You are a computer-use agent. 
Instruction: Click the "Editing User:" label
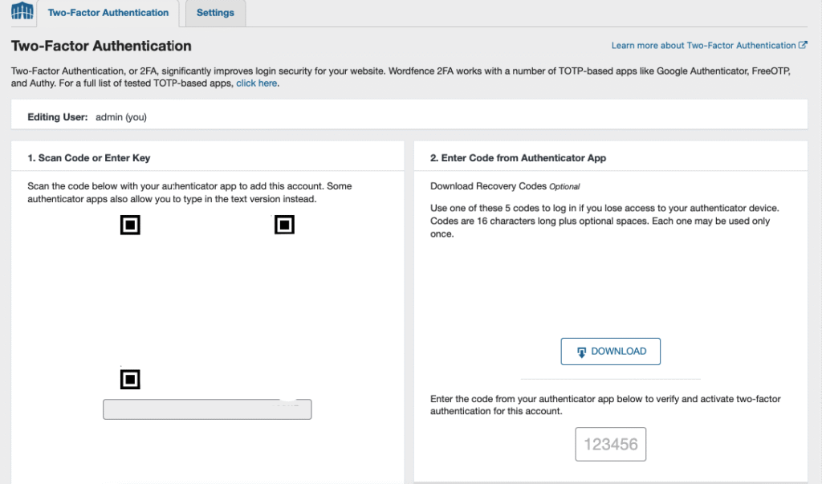58,117
